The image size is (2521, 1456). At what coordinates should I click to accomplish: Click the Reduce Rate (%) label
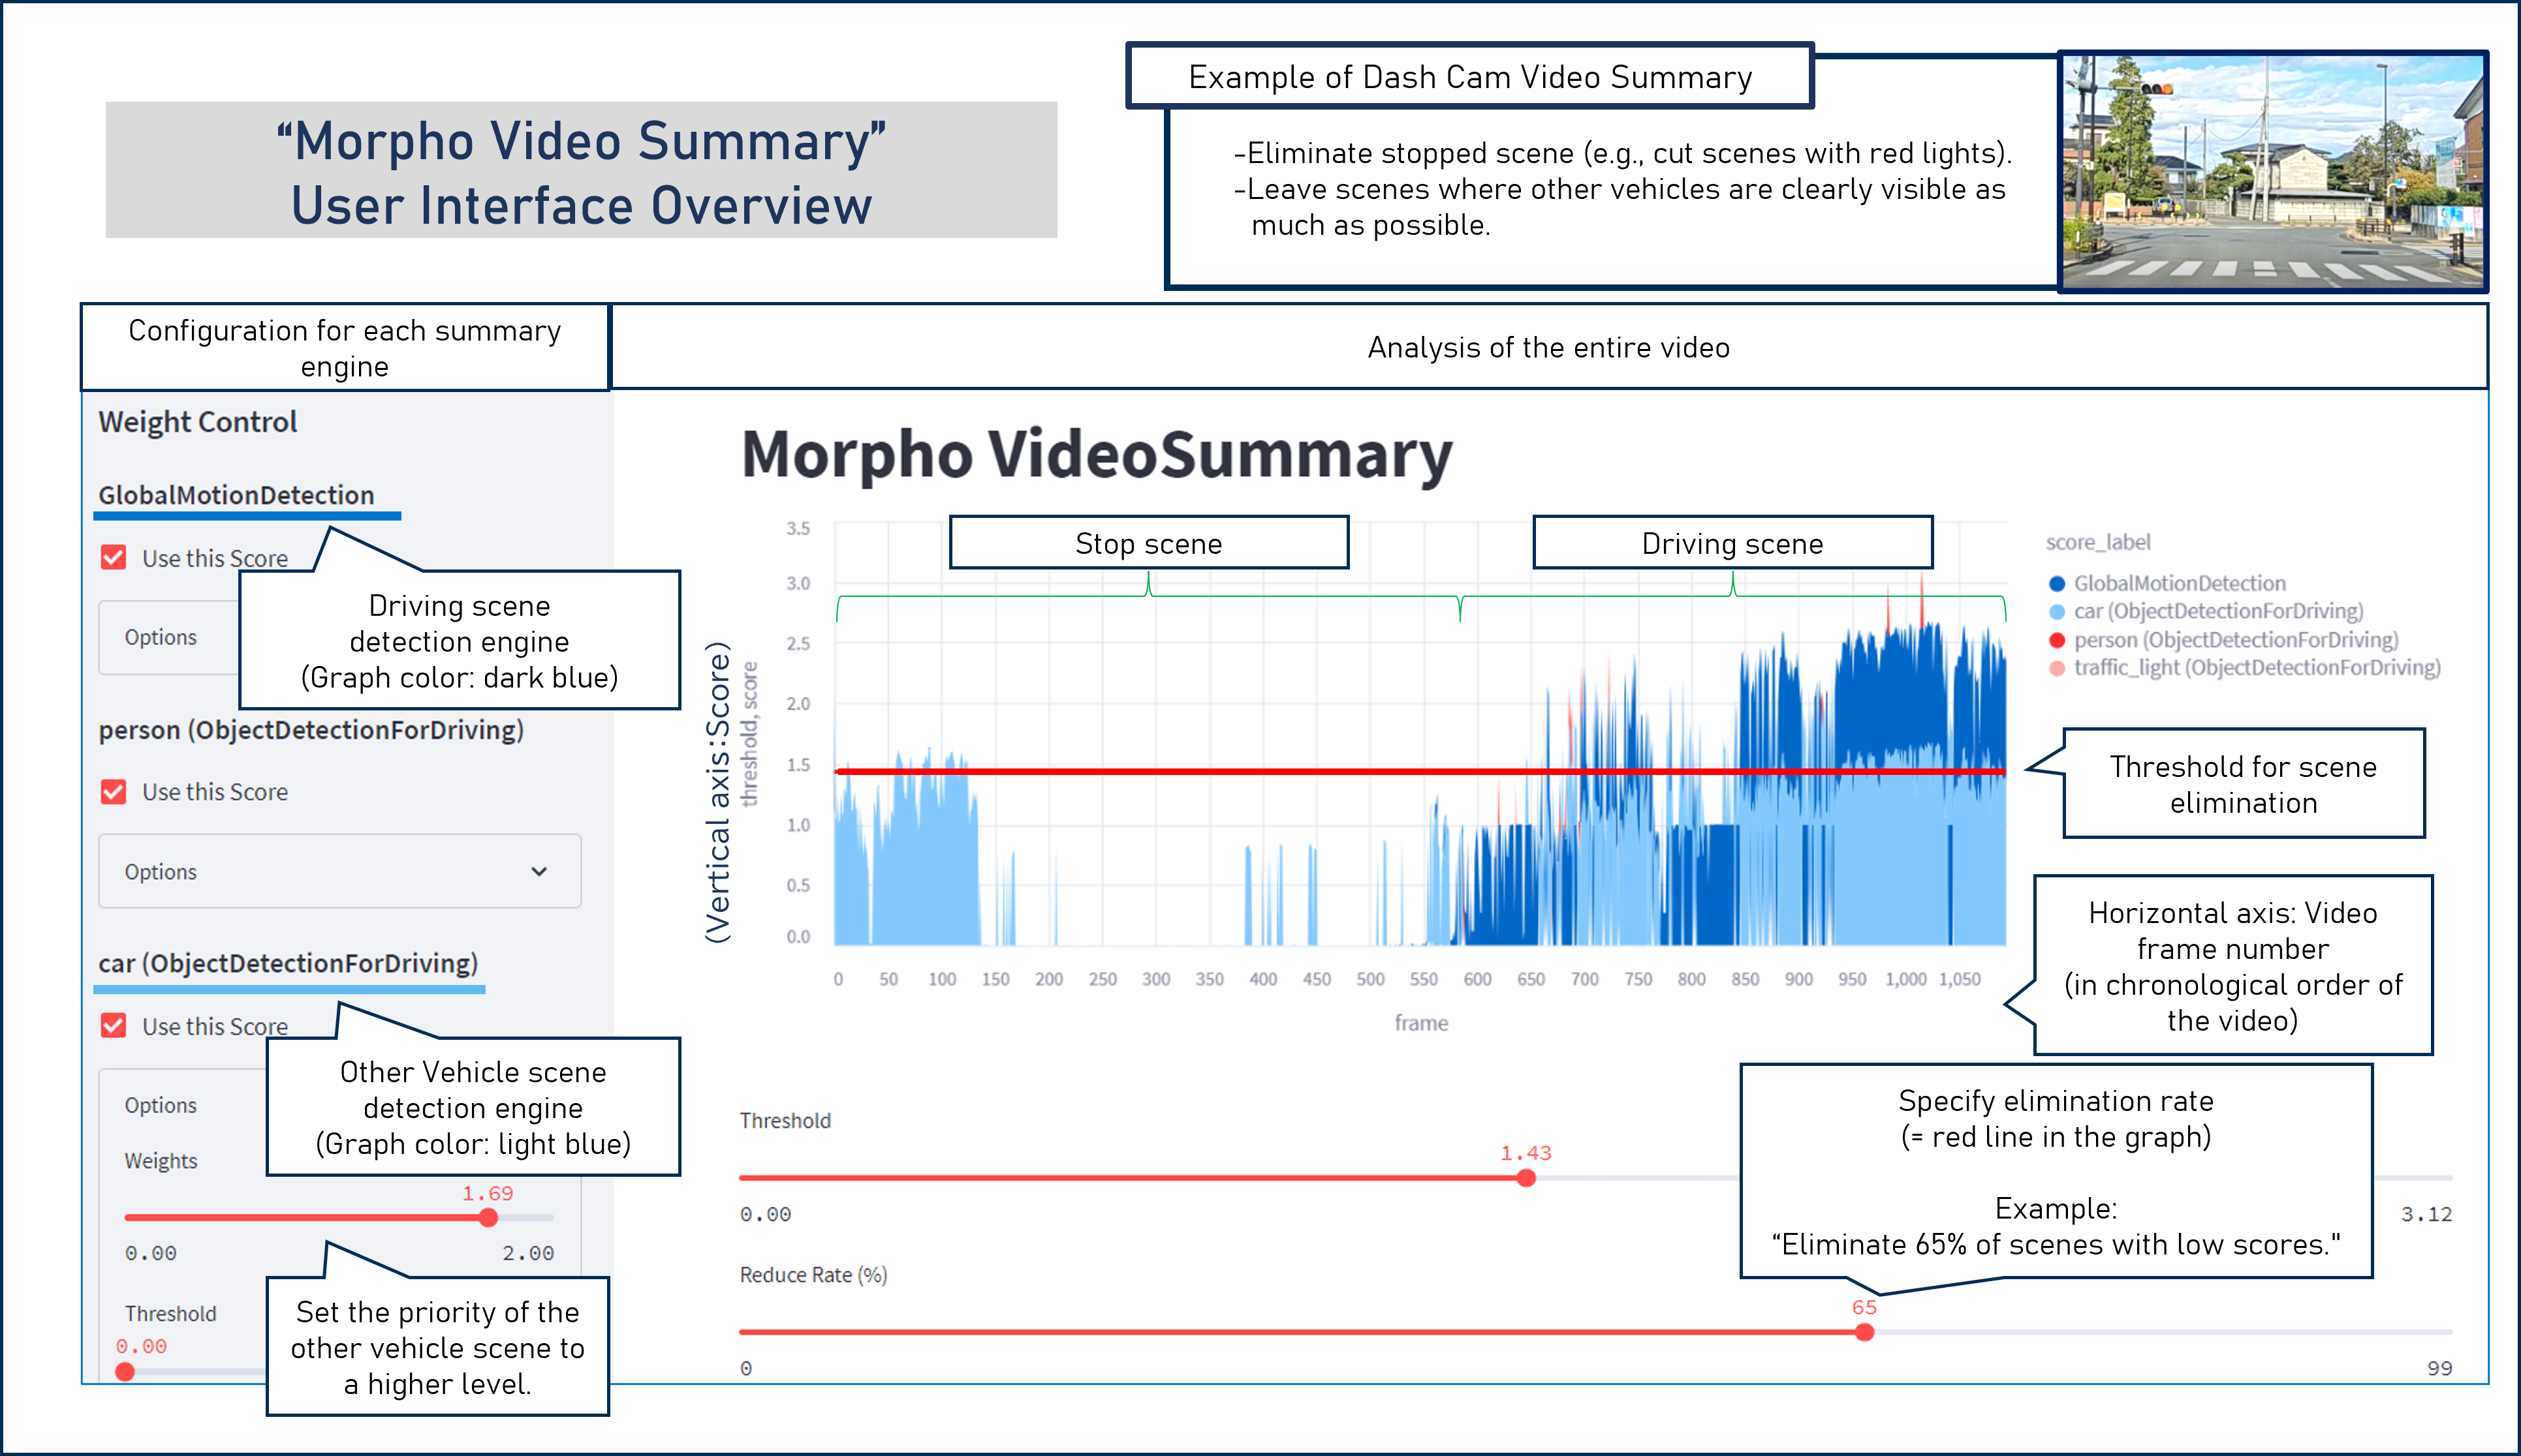(813, 1275)
